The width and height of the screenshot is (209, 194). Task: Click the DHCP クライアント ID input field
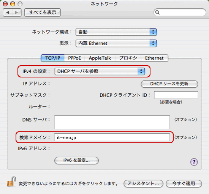point(176,95)
